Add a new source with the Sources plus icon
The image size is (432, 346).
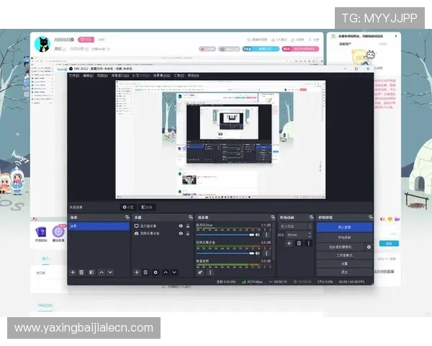tap(137, 272)
